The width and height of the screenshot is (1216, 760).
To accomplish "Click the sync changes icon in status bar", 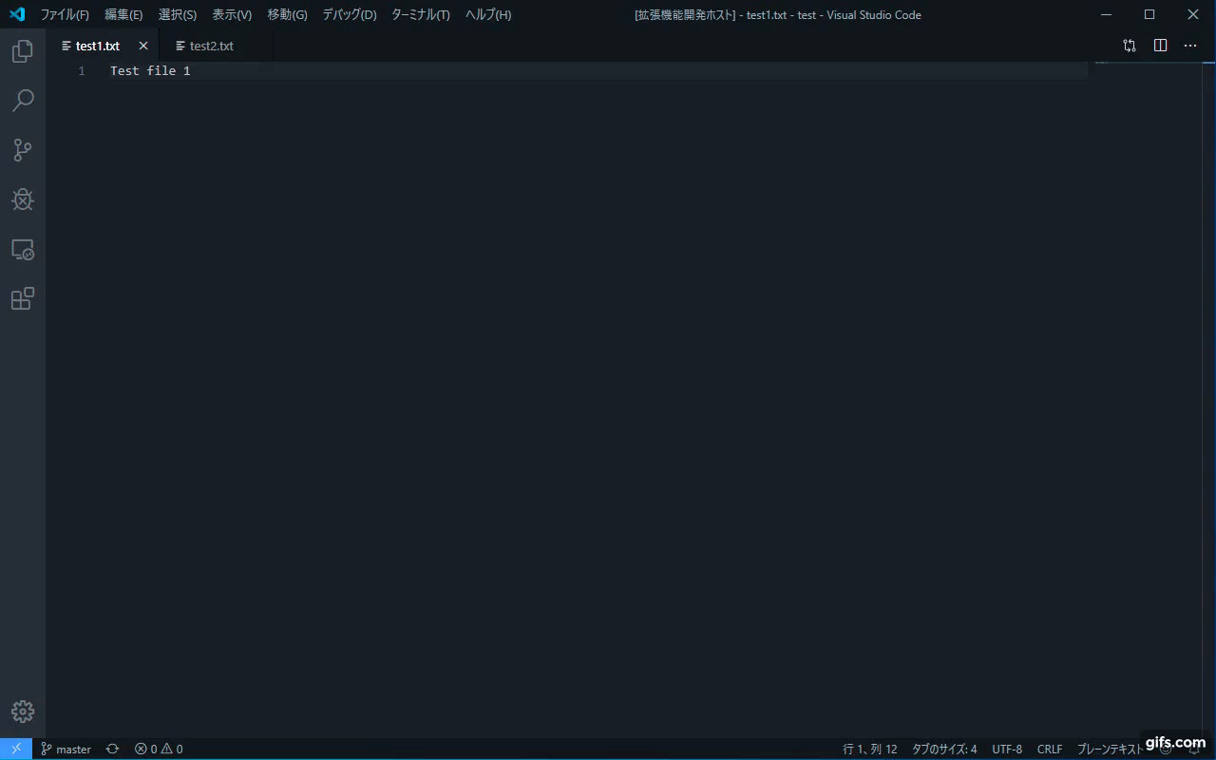I will [112, 749].
